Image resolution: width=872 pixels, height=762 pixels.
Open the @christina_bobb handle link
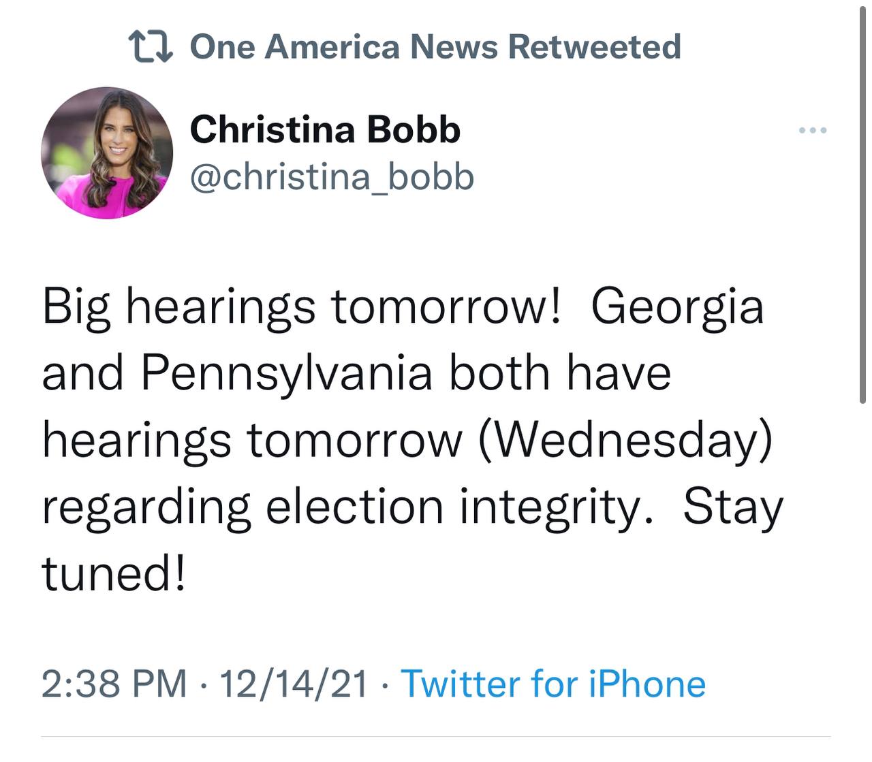[332, 177]
